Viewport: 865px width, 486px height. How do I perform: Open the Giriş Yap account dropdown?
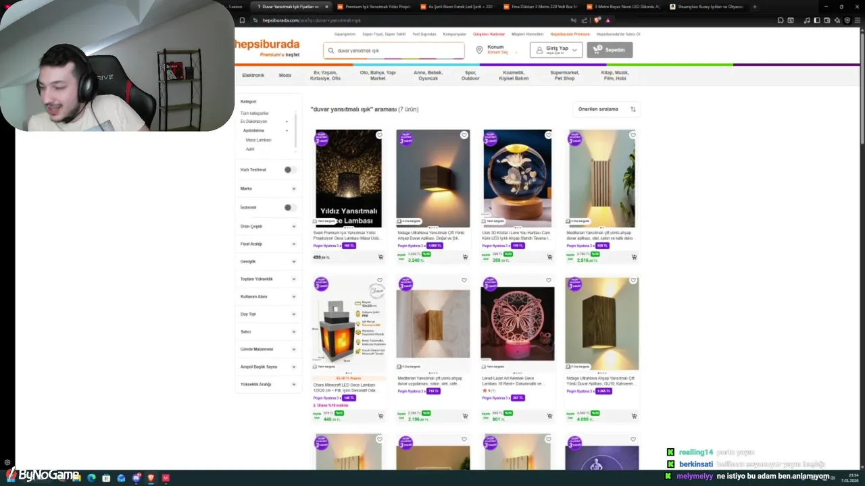pos(556,50)
